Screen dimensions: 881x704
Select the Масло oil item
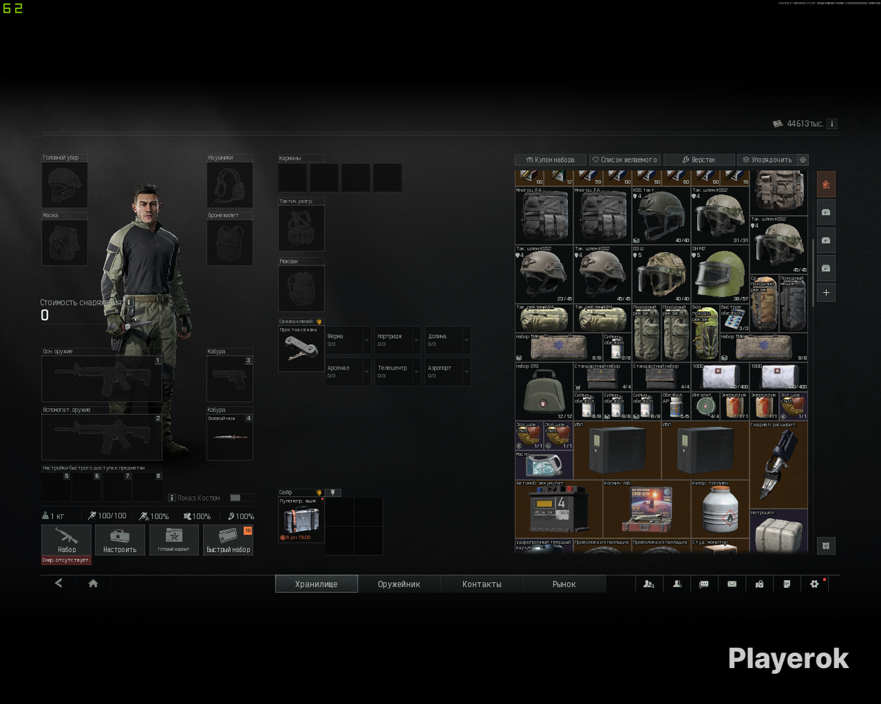pyautogui.click(x=544, y=465)
